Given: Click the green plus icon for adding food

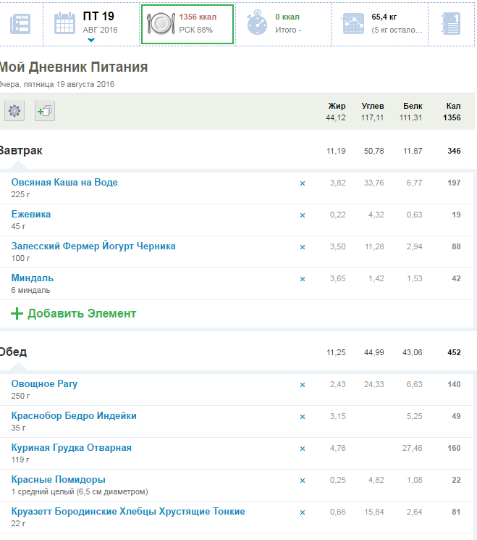Looking at the screenshot, I should pyautogui.click(x=17, y=314).
